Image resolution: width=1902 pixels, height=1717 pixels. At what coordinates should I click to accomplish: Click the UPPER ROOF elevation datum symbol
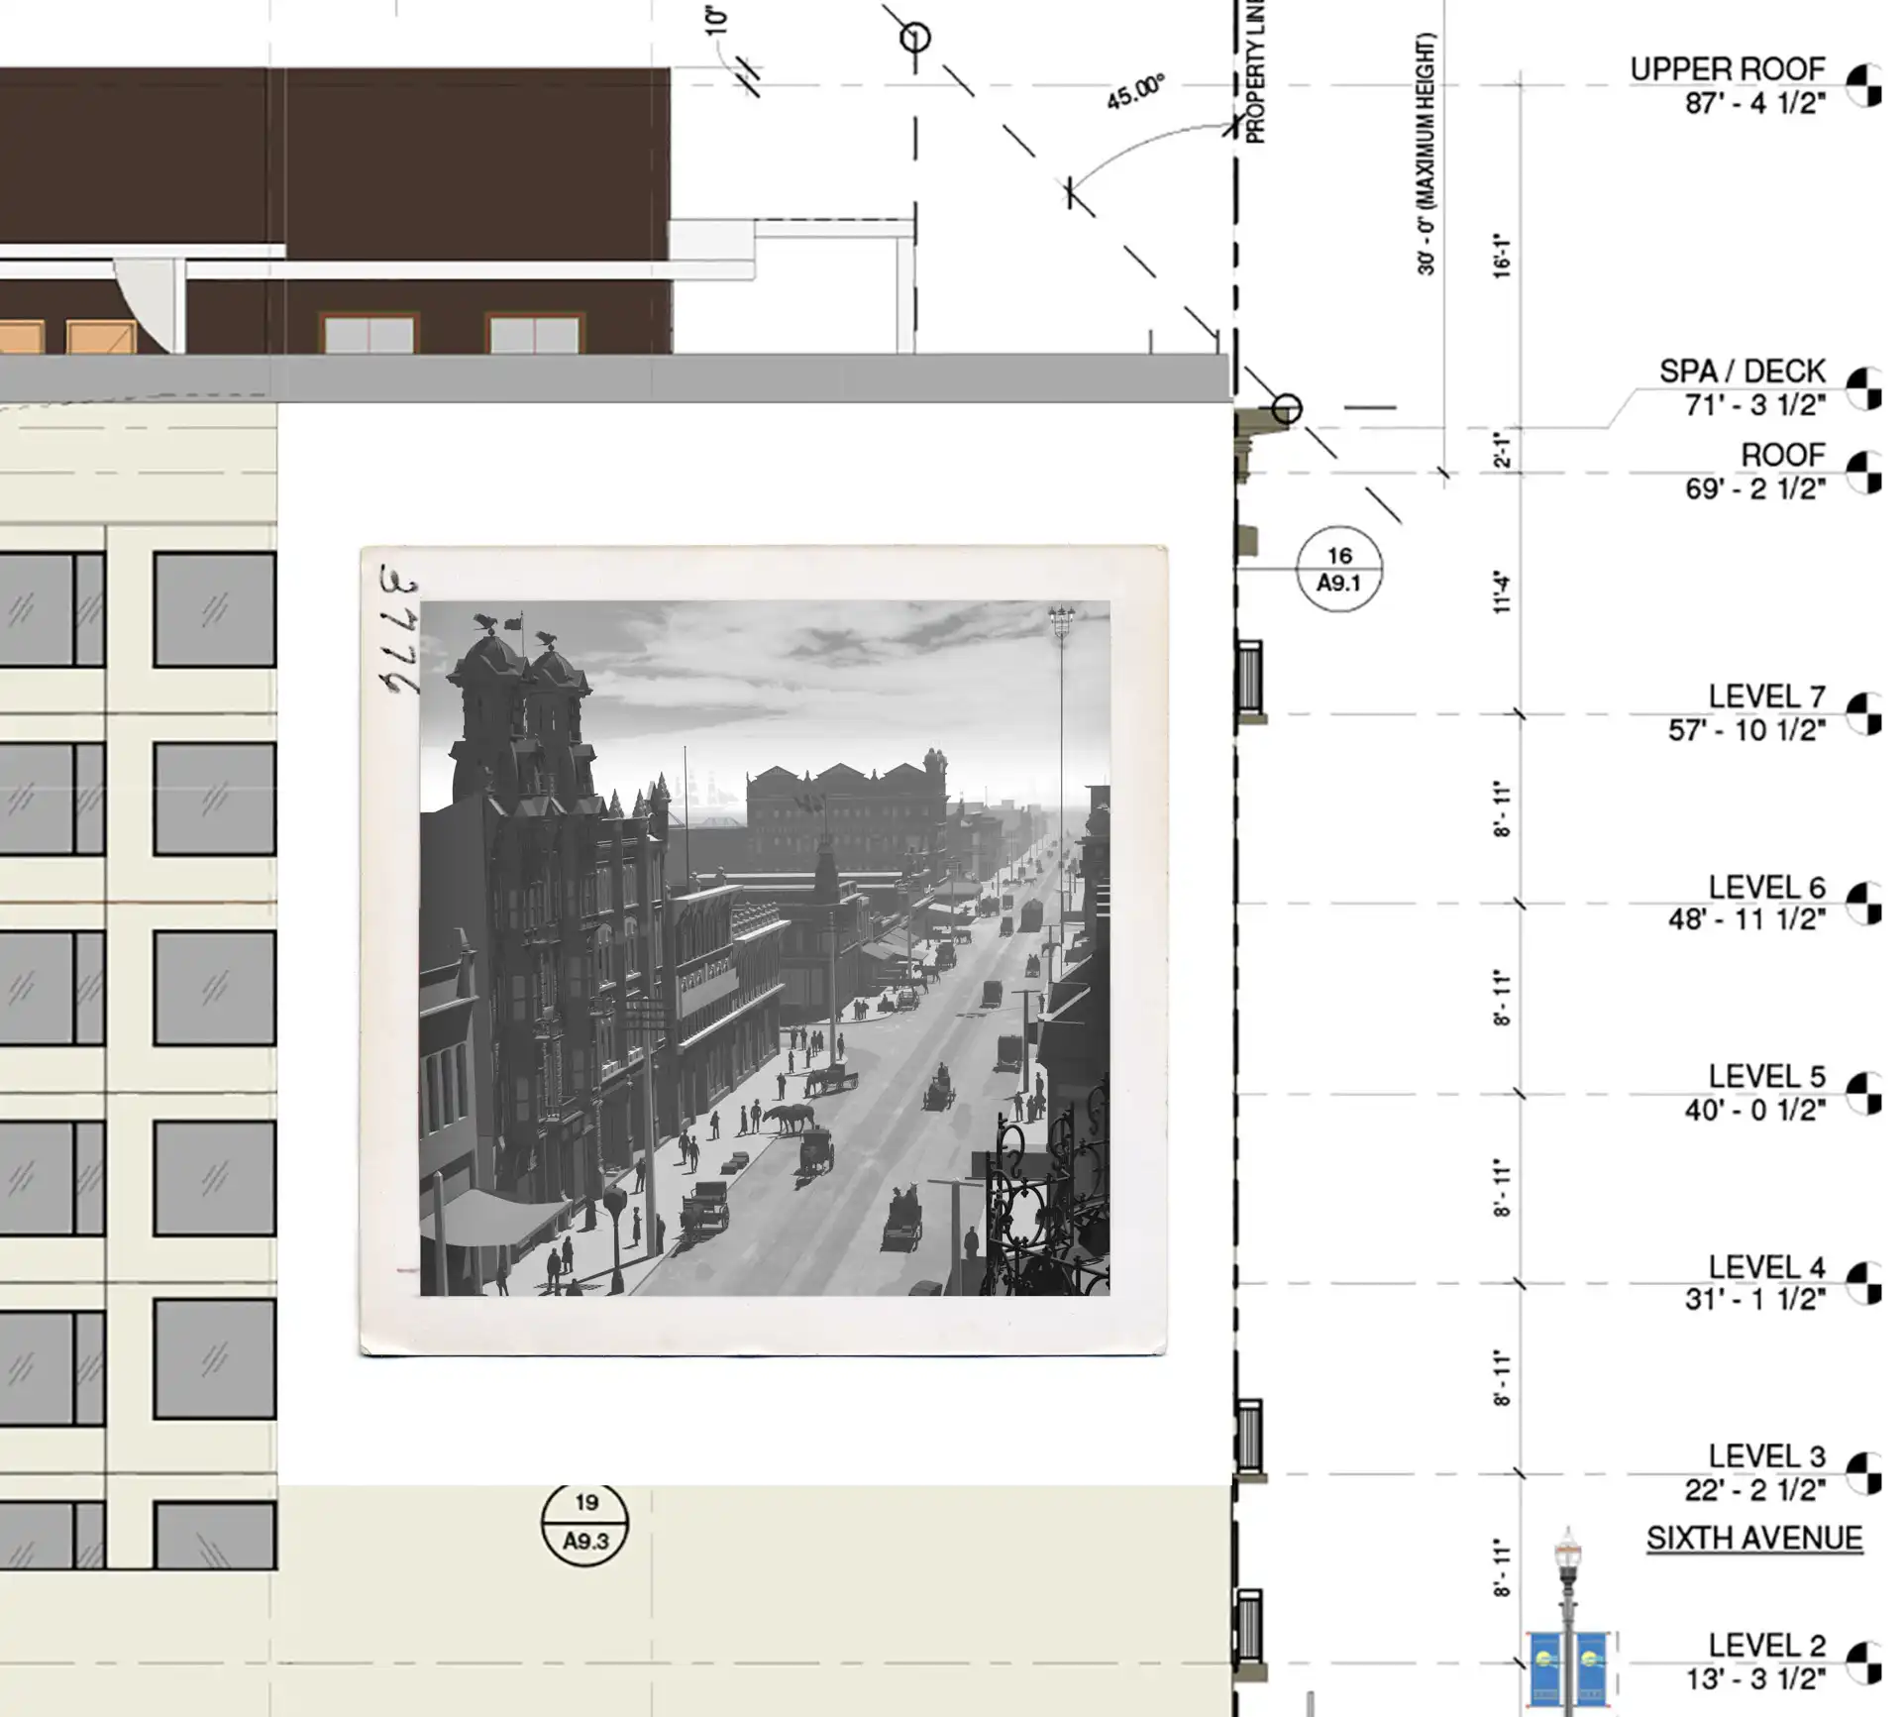click(1864, 85)
